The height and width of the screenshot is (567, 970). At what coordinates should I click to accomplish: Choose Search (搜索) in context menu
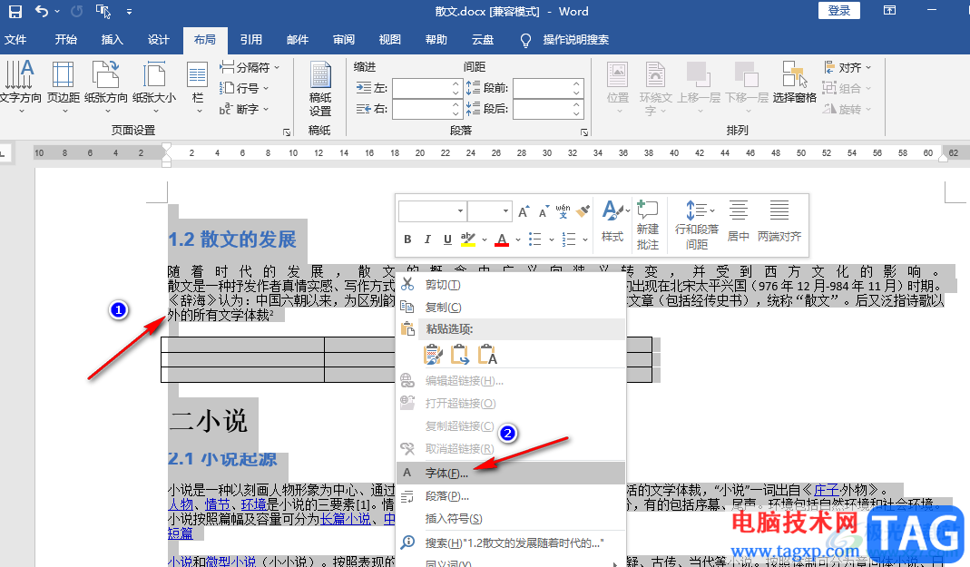coord(510,543)
